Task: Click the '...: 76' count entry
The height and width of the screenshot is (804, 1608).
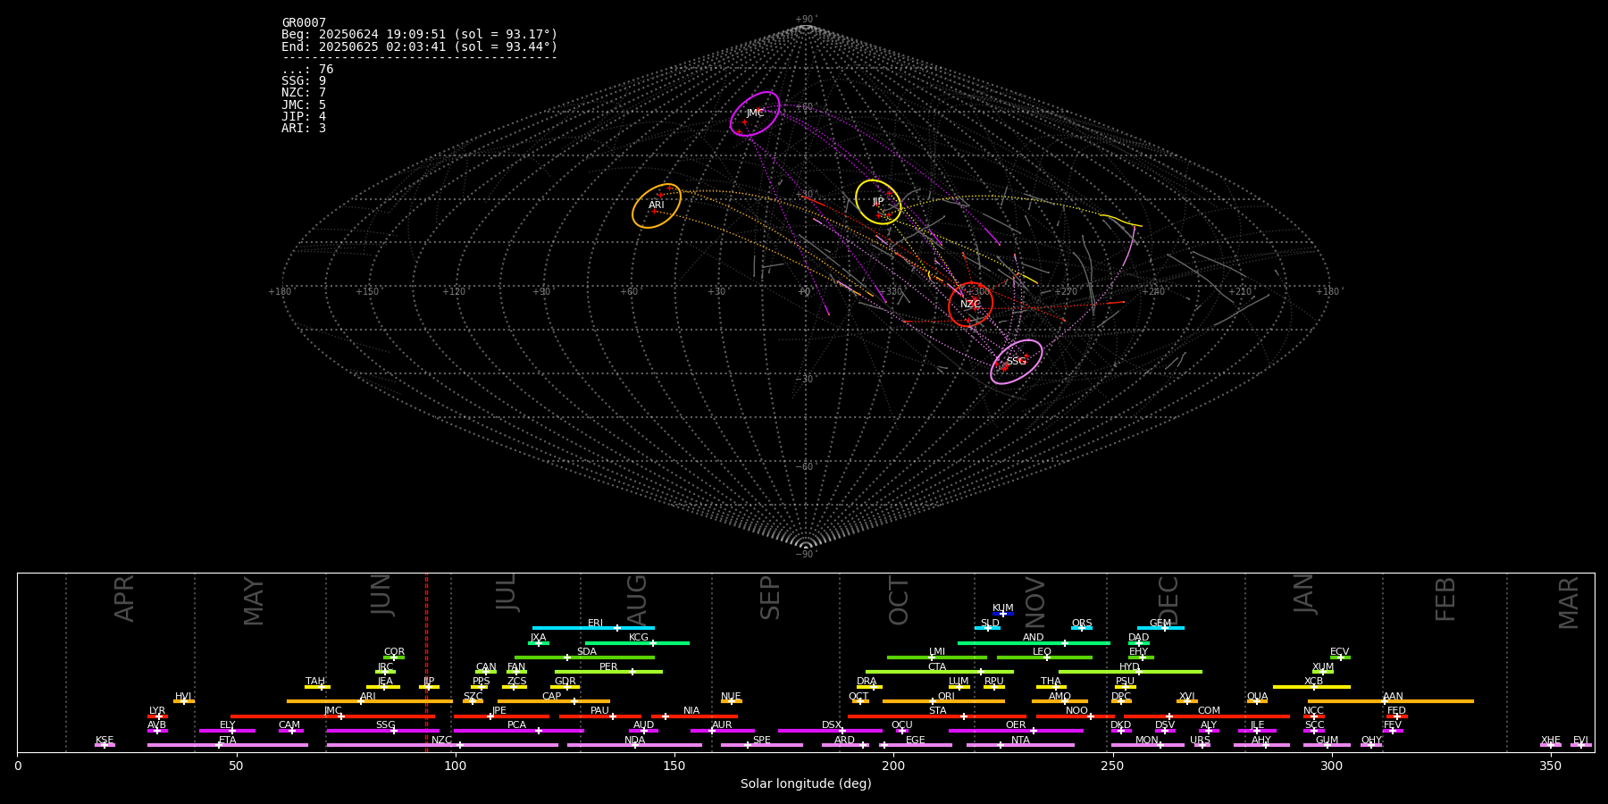Action: tap(307, 70)
